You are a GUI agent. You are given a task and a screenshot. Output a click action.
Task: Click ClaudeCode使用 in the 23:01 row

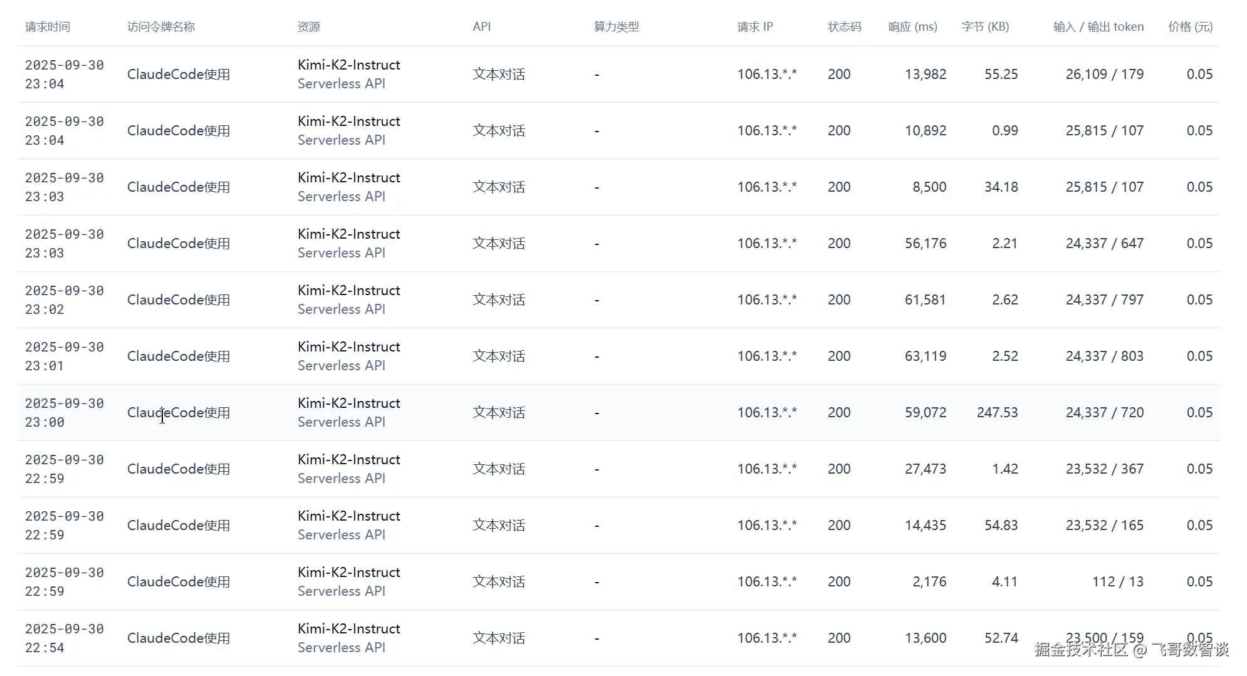[x=179, y=356]
